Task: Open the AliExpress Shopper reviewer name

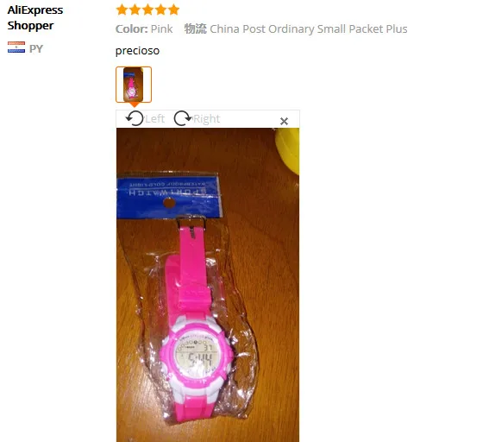Action: click(x=34, y=17)
